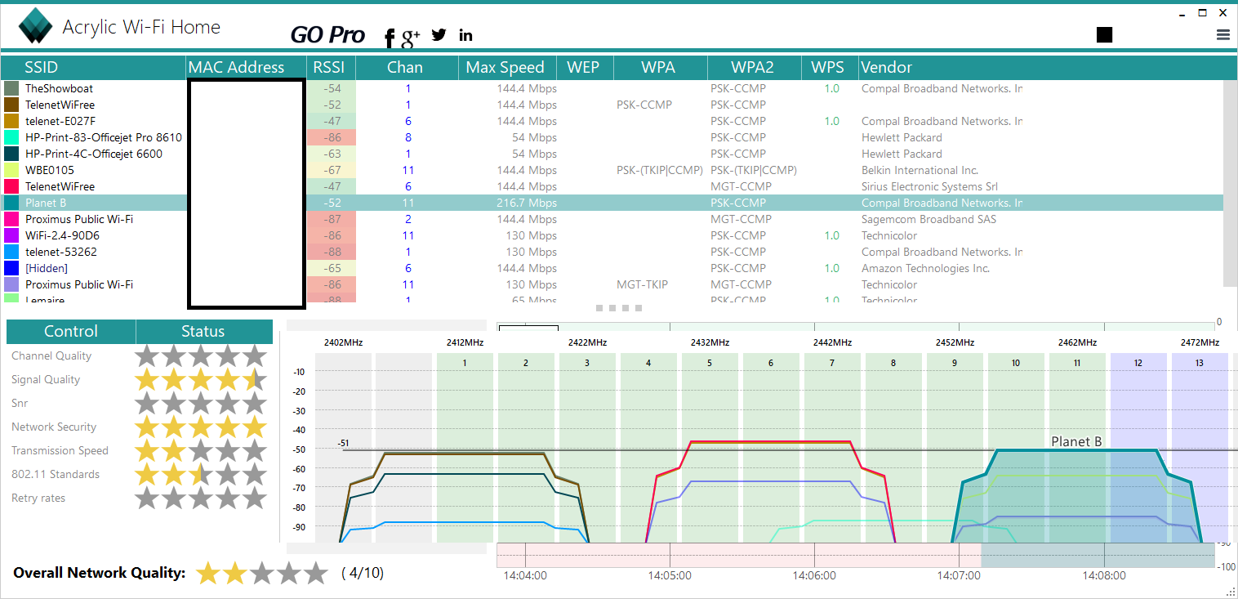Image resolution: width=1238 pixels, height=599 pixels.
Task: Click channel 11 band in graph
Action: (x=1077, y=447)
